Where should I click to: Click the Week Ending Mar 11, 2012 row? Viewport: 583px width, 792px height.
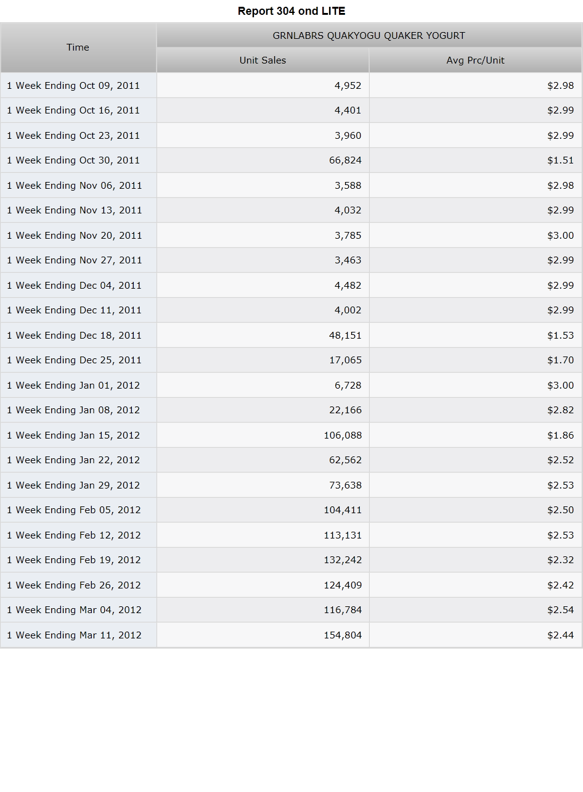[291, 635]
